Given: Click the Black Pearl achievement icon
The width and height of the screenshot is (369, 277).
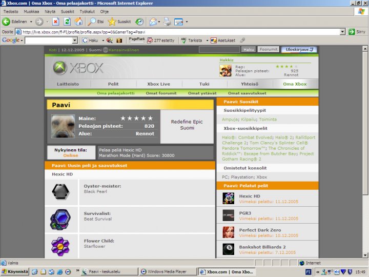Looking at the screenshot, I should coord(60,191).
